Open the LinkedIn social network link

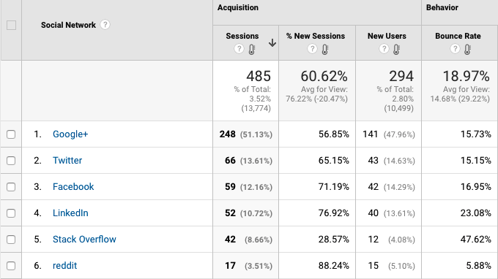70,213
